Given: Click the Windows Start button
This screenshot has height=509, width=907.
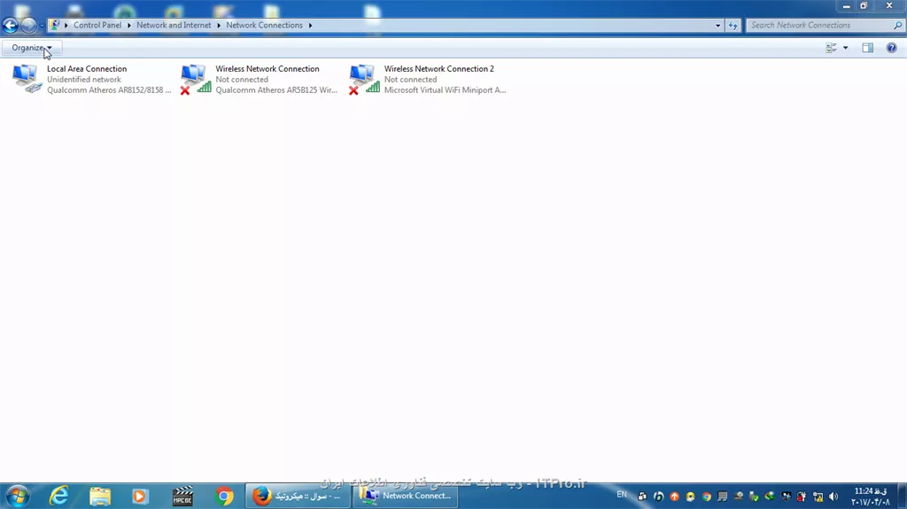Looking at the screenshot, I should [x=18, y=496].
